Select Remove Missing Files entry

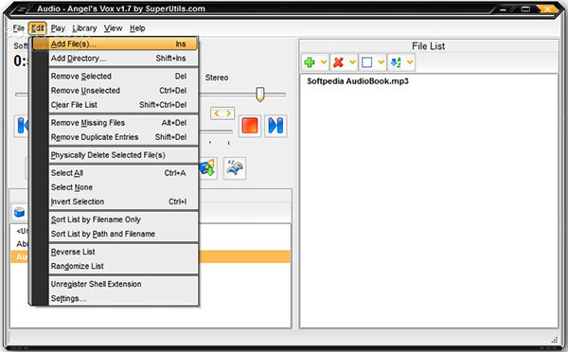[123, 123]
